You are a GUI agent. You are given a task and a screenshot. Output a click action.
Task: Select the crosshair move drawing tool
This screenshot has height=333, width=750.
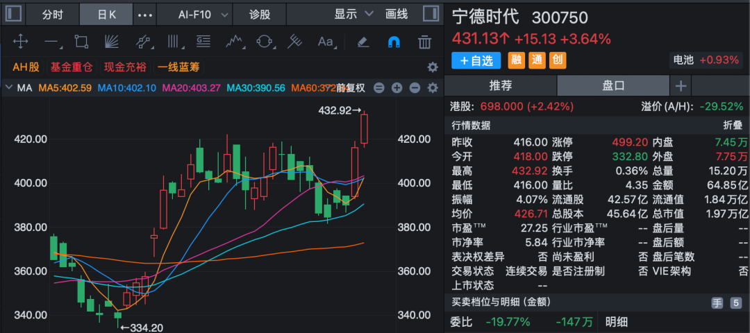click(x=20, y=42)
